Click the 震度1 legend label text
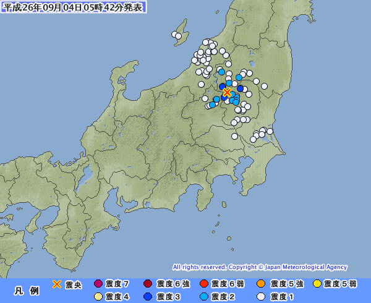 pyautogui.click(x=281, y=297)
